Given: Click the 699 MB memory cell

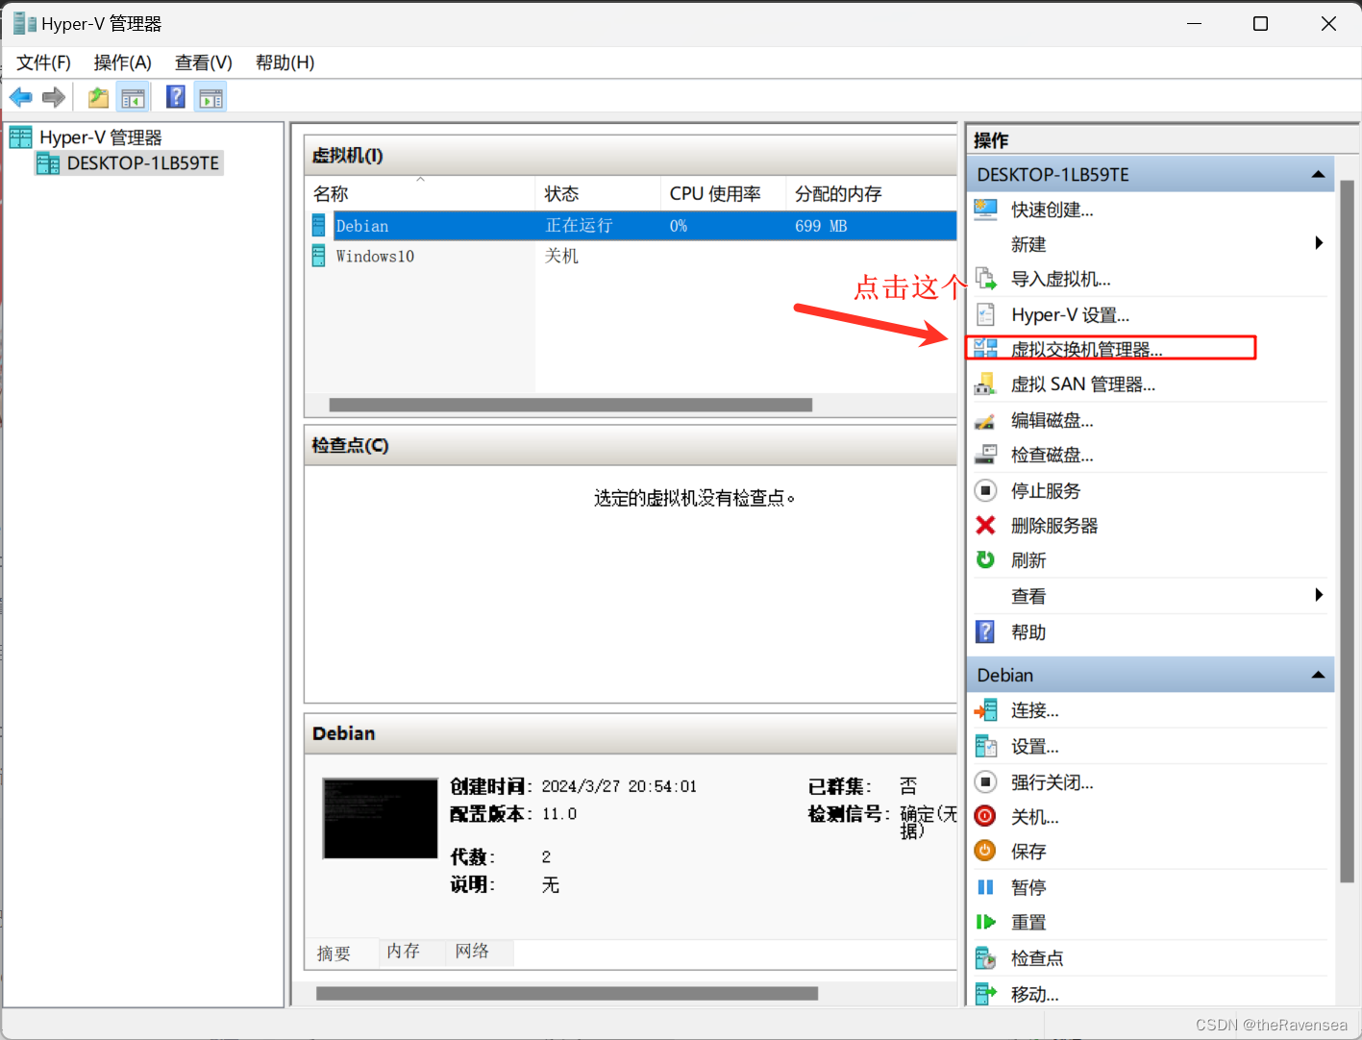Looking at the screenshot, I should (x=821, y=226).
